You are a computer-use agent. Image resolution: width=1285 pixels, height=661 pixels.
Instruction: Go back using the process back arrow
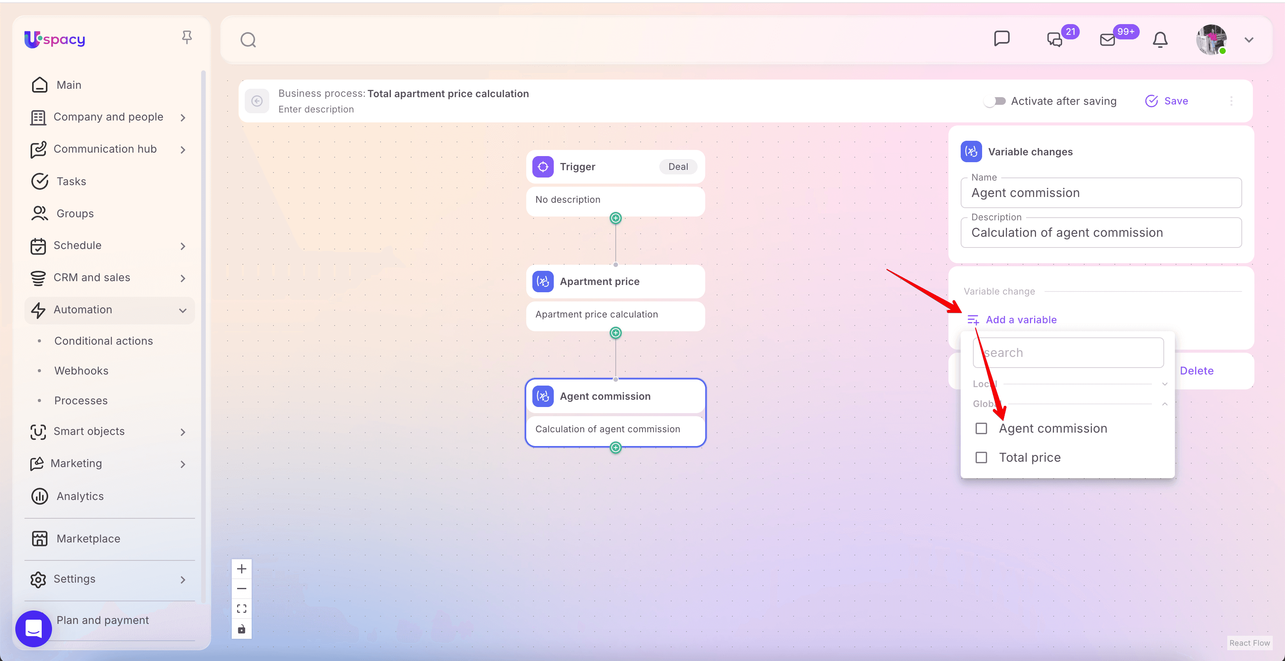[x=257, y=101]
